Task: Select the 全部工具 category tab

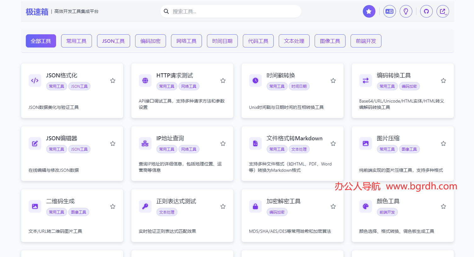Action: pyautogui.click(x=41, y=41)
